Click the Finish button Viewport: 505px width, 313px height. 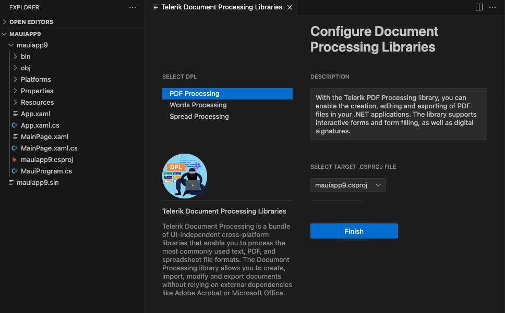(354, 231)
